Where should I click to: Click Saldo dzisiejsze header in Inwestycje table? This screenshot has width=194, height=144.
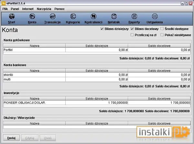pyautogui.click(x=97, y=99)
